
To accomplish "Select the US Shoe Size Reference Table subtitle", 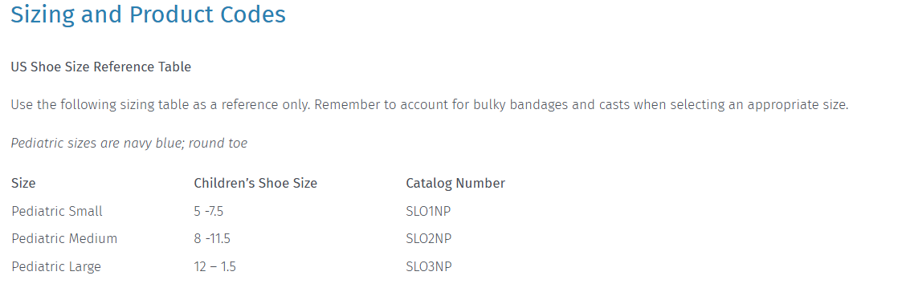I will [100, 67].
